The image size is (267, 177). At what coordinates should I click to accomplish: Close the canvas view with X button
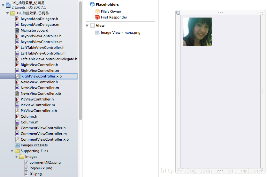[x=178, y=13]
